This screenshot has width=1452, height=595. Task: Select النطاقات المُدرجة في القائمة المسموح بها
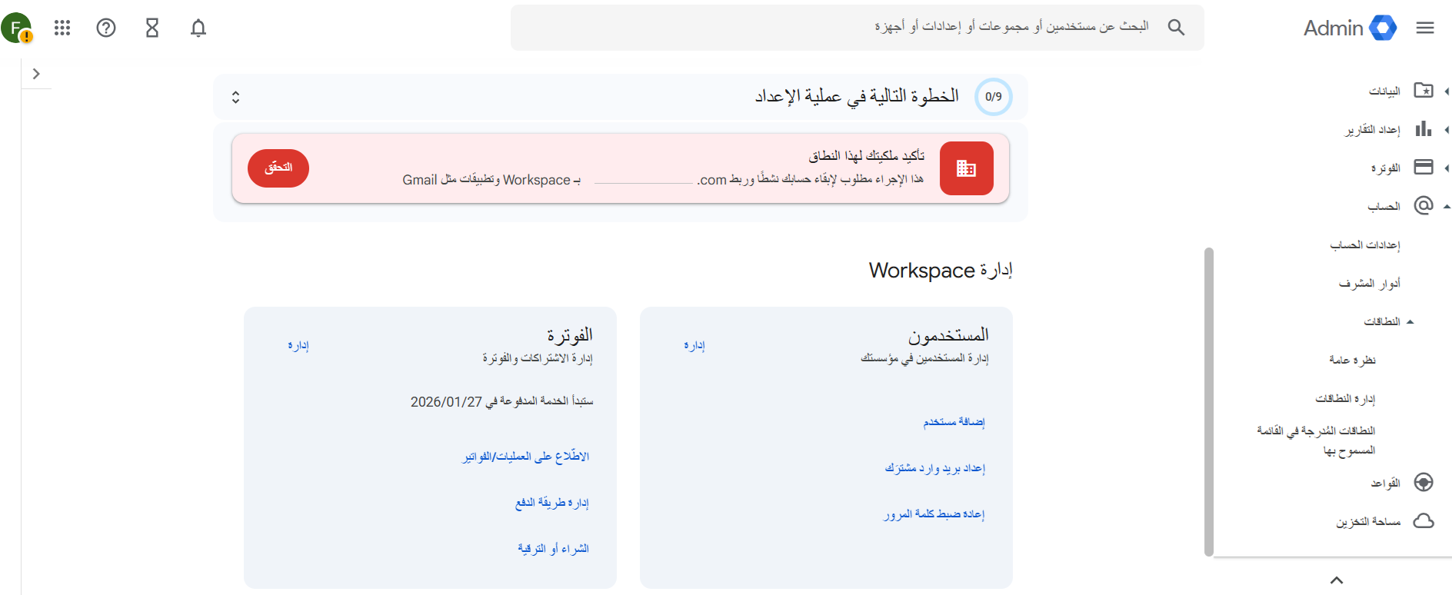pos(1316,440)
